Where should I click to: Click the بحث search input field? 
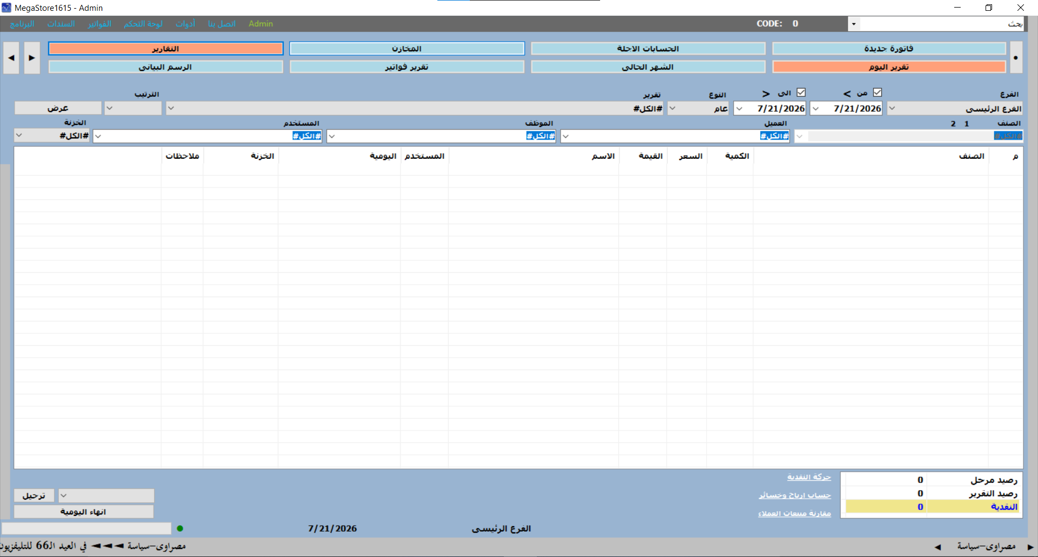click(941, 24)
